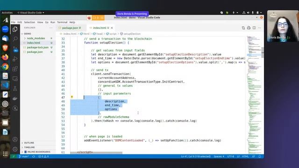The height and width of the screenshot is (168, 299).
Task: Open the Run menu
Action: pyautogui.click(x=53, y=22)
